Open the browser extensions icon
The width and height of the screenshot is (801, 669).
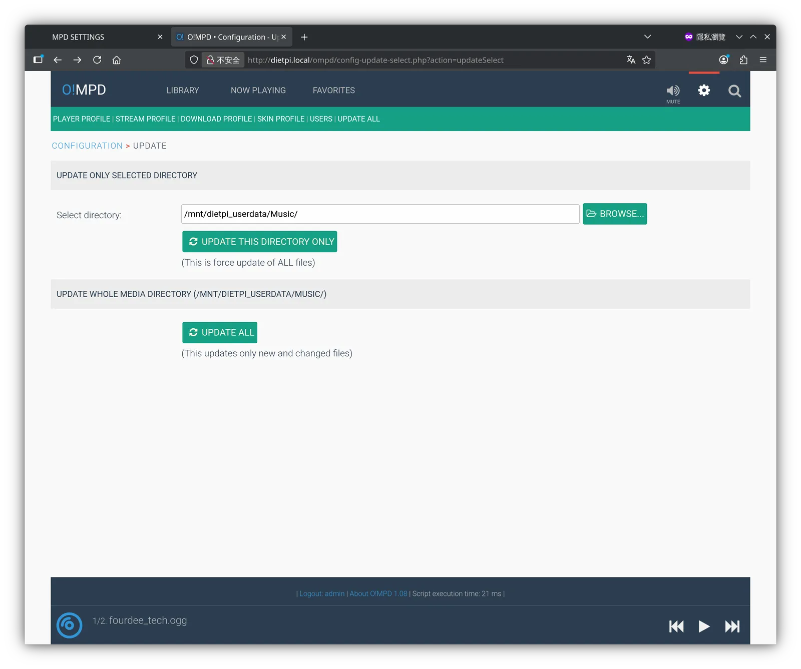743,60
